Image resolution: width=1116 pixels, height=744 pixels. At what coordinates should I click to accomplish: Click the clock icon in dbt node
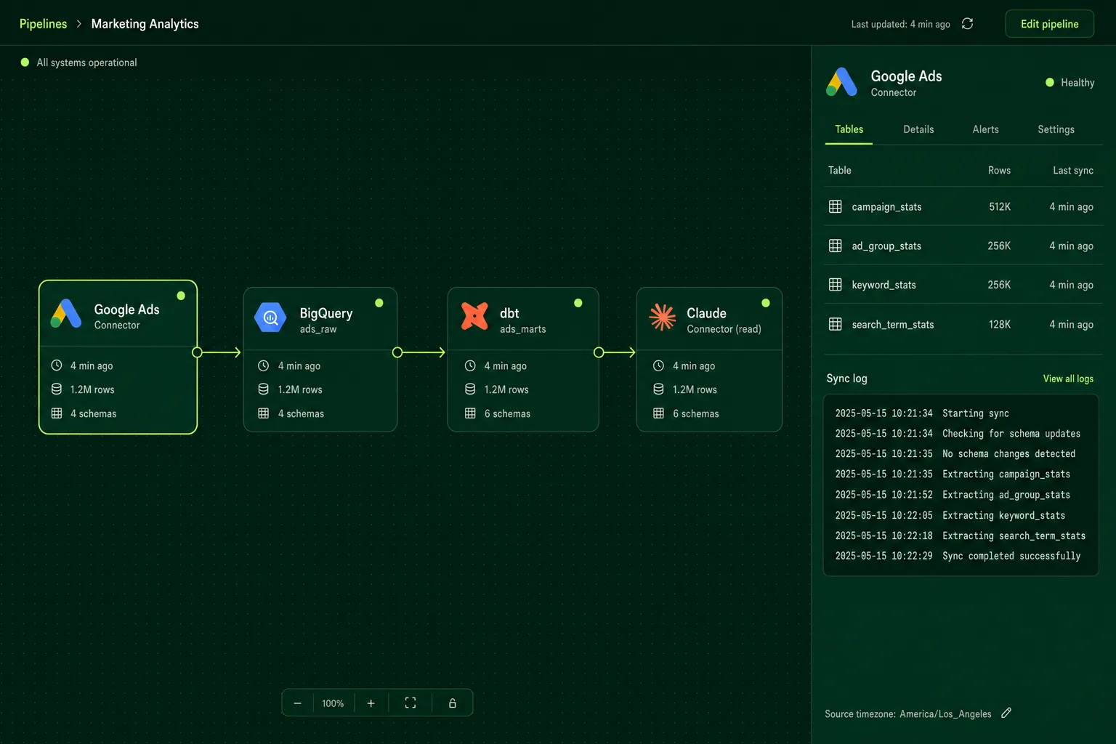coord(470,365)
